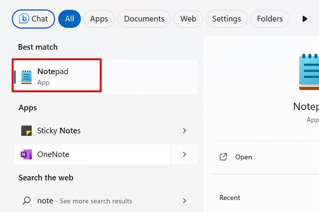Click the Search the web heading
The width and height of the screenshot is (319, 212).
[x=46, y=178]
